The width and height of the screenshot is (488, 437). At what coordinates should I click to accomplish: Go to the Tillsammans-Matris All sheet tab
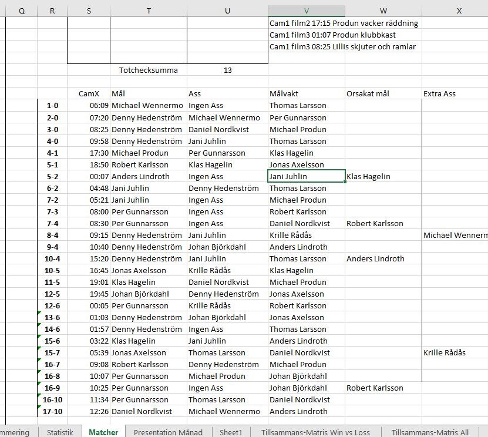point(430,432)
